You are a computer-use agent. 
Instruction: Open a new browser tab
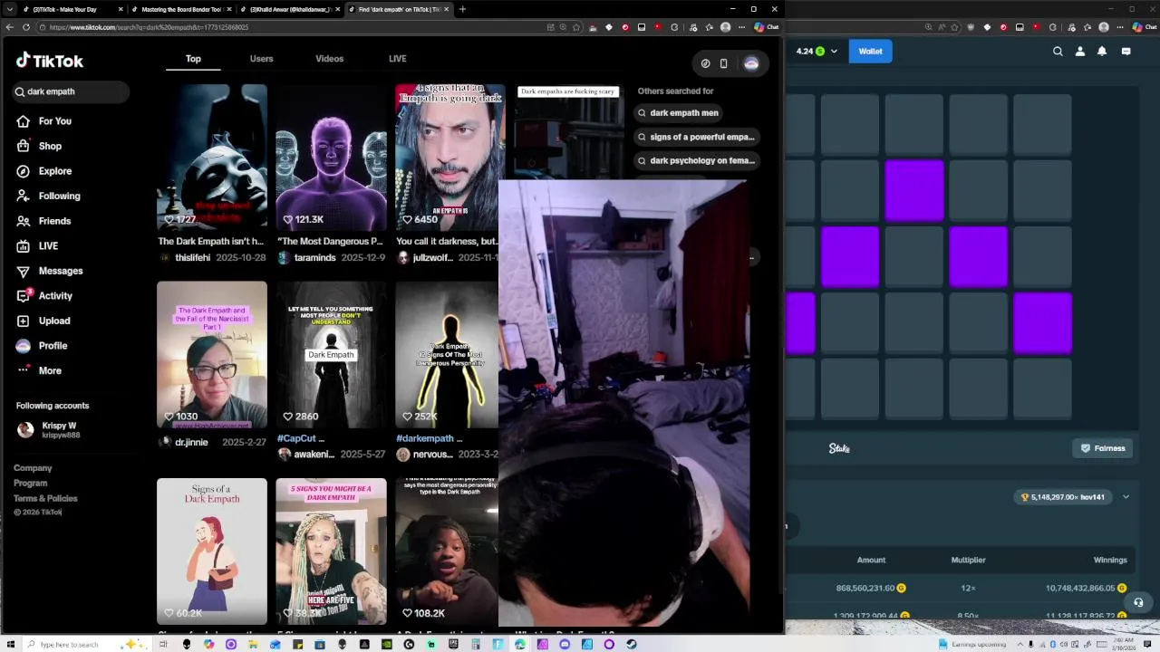click(462, 9)
